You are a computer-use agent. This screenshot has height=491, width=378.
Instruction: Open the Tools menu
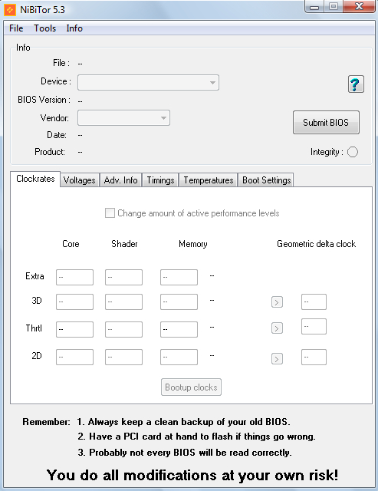pyautogui.click(x=45, y=28)
